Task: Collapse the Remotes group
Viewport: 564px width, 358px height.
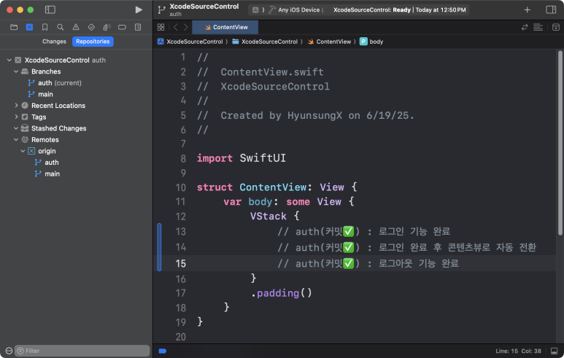Action: [16, 139]
